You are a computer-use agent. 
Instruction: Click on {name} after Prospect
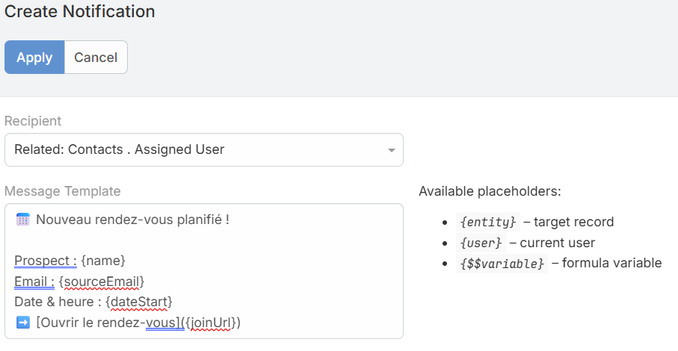click(x=102, y=261)
